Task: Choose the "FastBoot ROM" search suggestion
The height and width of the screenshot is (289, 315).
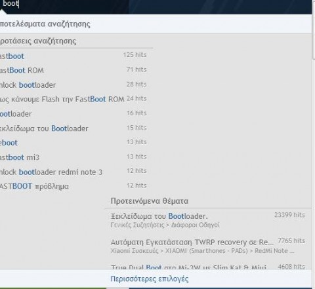Action: [x=73, y=70]
